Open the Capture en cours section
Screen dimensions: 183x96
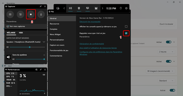tap(62, 45)
